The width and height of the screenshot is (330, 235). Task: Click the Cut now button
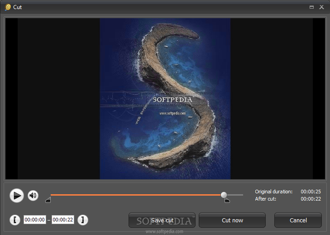pyautogui.click(x=232, y=220)
